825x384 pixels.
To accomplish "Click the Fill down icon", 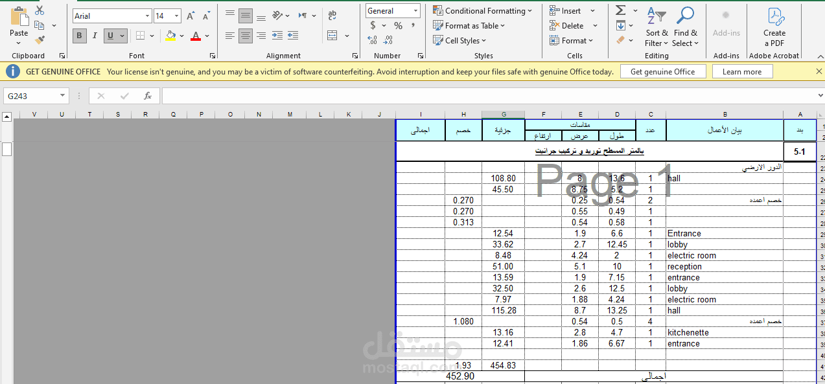I will click(x=620, y=26).
